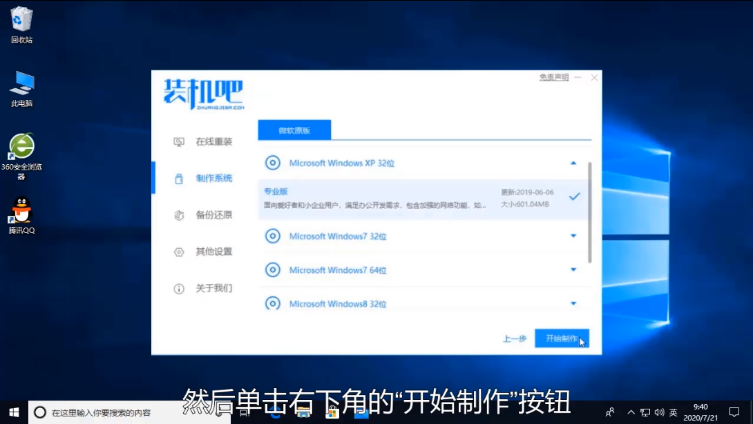753x424 pixels.
Task: Select the 专业版 edition title
Action: coord(276,192)
